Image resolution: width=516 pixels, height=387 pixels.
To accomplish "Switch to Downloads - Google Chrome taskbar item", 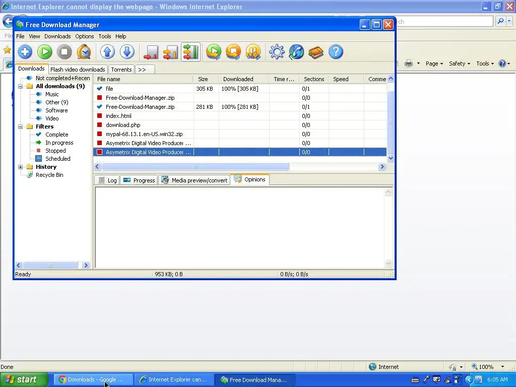I will click(93, 380).
